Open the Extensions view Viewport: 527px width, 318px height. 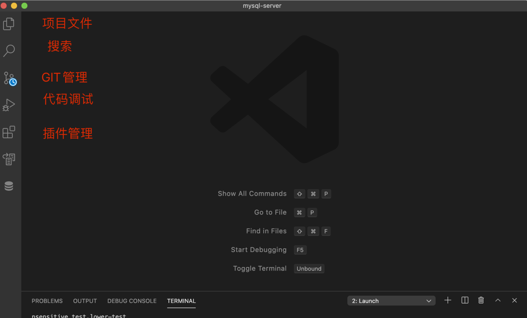click(9, 132)
